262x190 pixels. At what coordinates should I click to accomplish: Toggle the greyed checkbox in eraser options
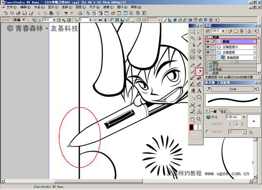(x=208, y=132)
